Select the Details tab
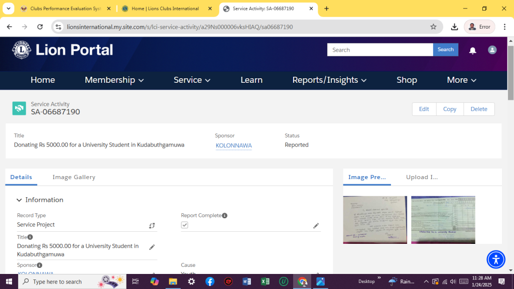The width and height of the screenshot is (514, 289). tap(21, 177)
